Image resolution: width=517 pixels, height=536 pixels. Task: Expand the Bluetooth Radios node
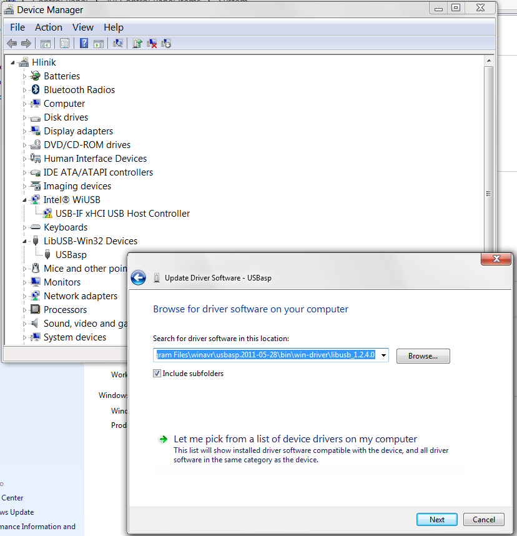click(x=26, y=90)
